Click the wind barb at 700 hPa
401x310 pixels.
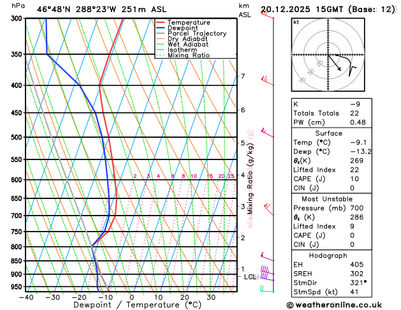click(268, 210)
